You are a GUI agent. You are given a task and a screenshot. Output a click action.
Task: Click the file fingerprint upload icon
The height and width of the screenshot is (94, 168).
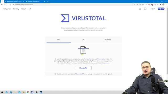pyautogui.click(x=83, y=50)
